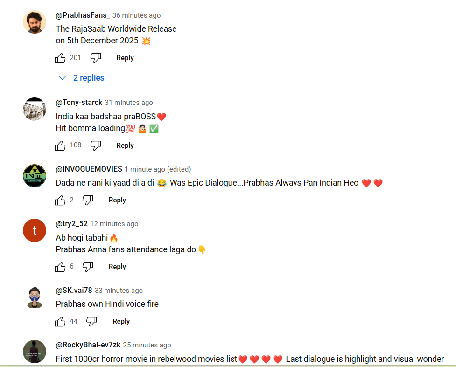Open the '36 minutes ago' timestamp link
Screen dimensions: 456x367
[136, 15]
